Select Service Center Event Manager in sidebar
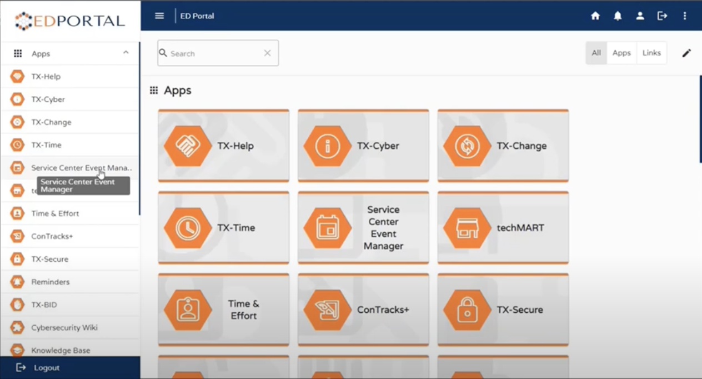The width and height of the screenshot is (702, 379). coord(69,168)
